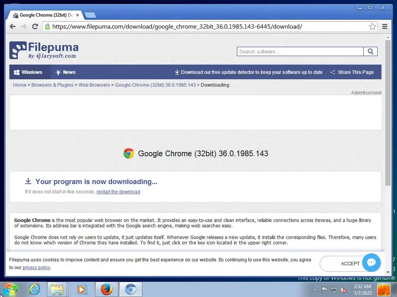
Task: Click the network tray icon
Action: pyautogui.click(x=334, y=290)
